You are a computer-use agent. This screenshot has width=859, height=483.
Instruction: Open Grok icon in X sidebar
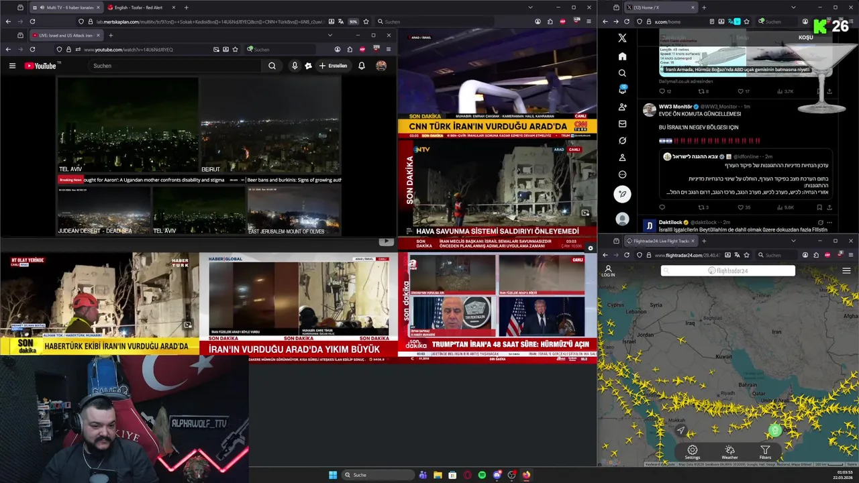coord(622,141)
